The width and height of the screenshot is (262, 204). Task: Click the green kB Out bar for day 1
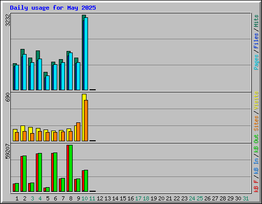tap(17, 187)
